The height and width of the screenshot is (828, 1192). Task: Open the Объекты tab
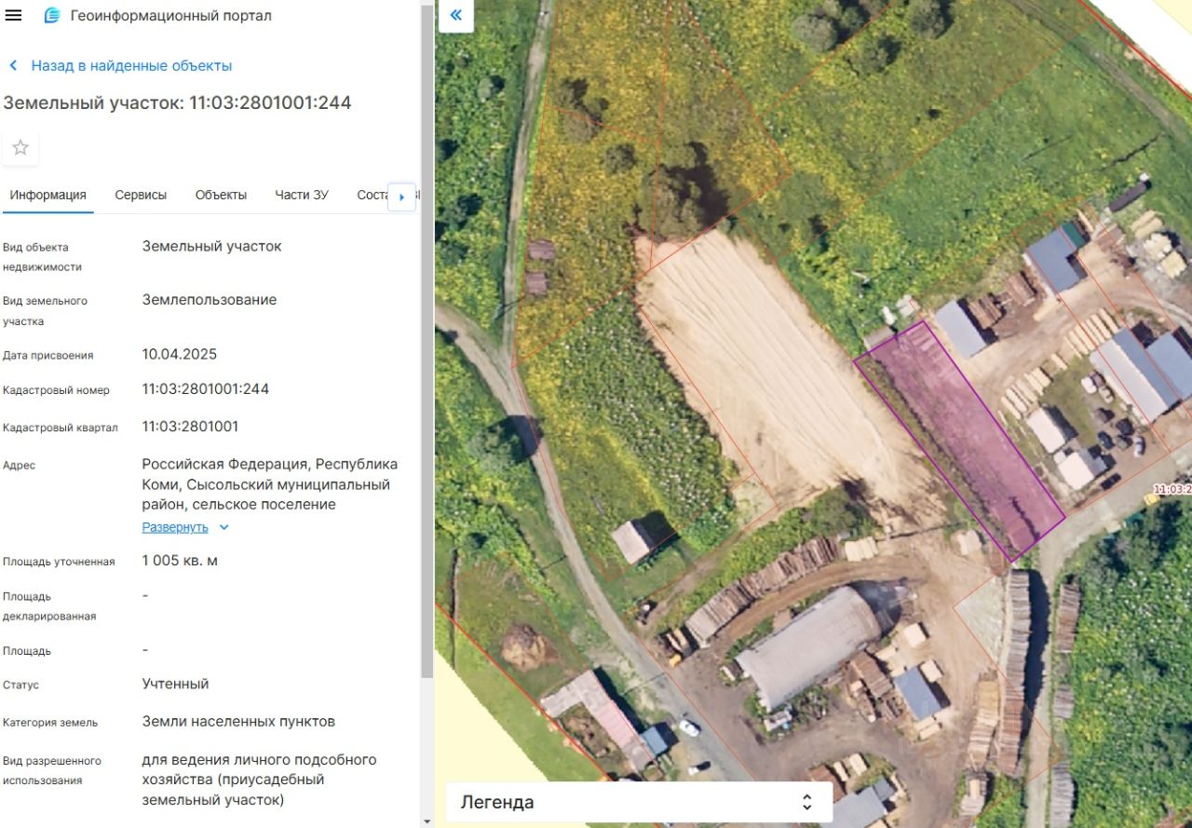(x=221, y=195)
